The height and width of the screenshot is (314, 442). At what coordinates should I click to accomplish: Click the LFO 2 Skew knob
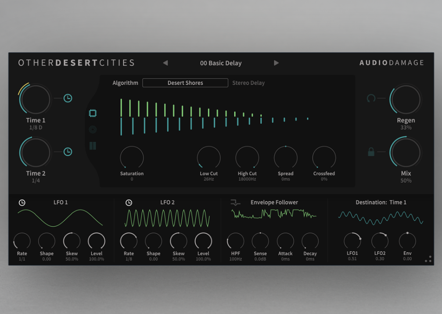click(x=179, y=241)
